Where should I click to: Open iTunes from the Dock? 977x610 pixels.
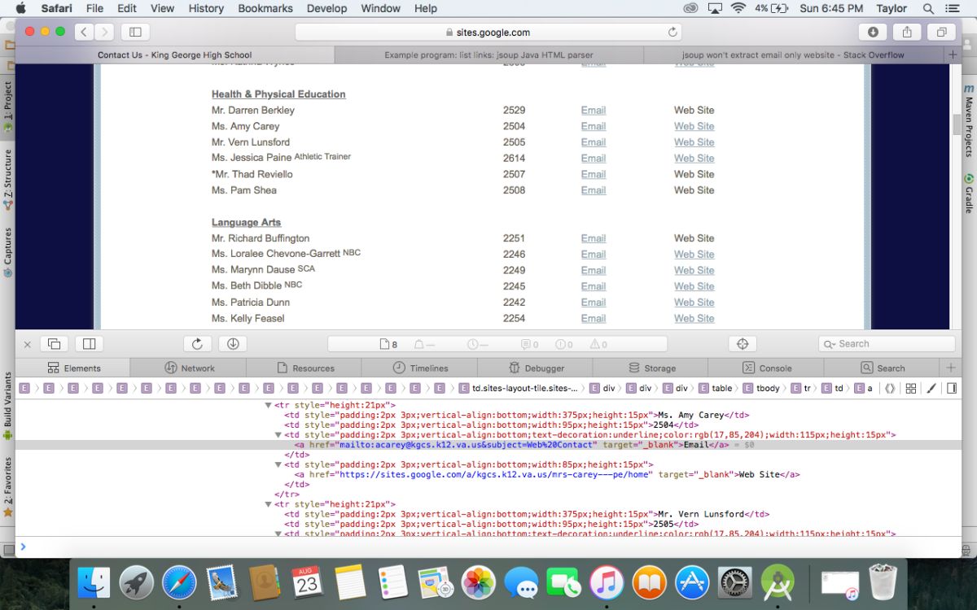[607, 582]
